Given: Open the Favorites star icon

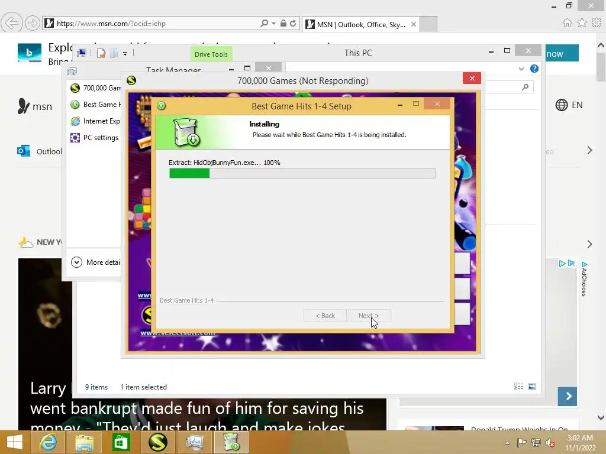Looking at the screenshot, I should (582, 23).
